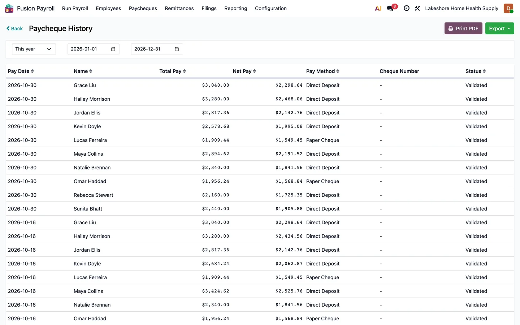
Task: Click total pay $2,684.24 cell
Action: [216, 264]
